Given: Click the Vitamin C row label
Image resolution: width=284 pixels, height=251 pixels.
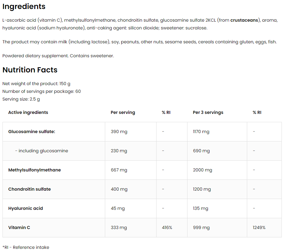Looking at the screenshot, I should tap(19, 227).
